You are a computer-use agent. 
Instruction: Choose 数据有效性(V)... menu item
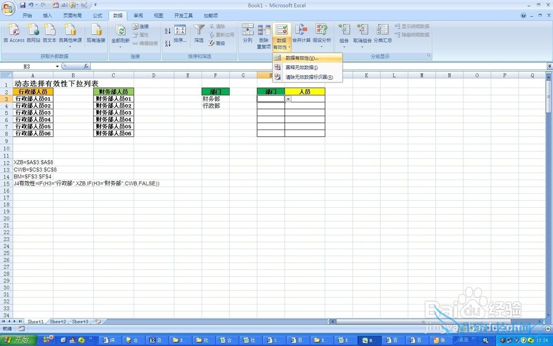(x=307, y=58)
